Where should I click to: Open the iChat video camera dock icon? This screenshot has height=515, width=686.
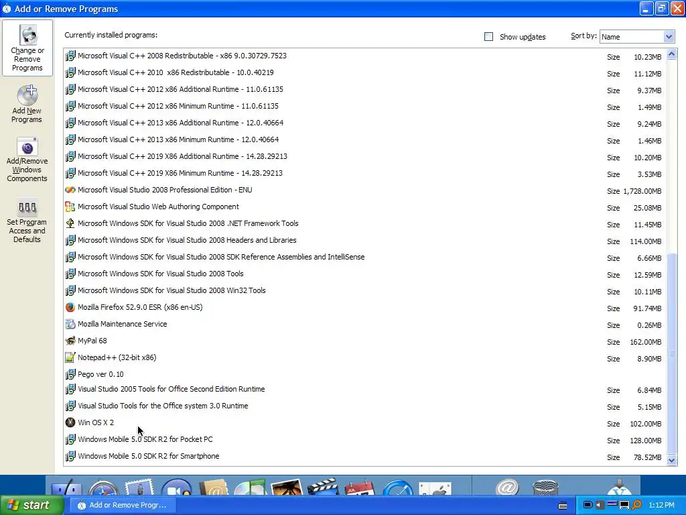click(177, 487)
